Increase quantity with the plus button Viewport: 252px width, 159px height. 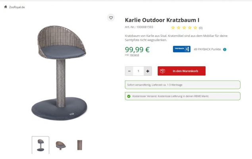tap(148, 71)
